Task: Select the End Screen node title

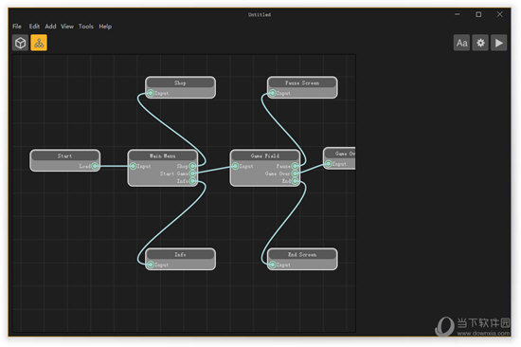Action: (x=302, y=254)
